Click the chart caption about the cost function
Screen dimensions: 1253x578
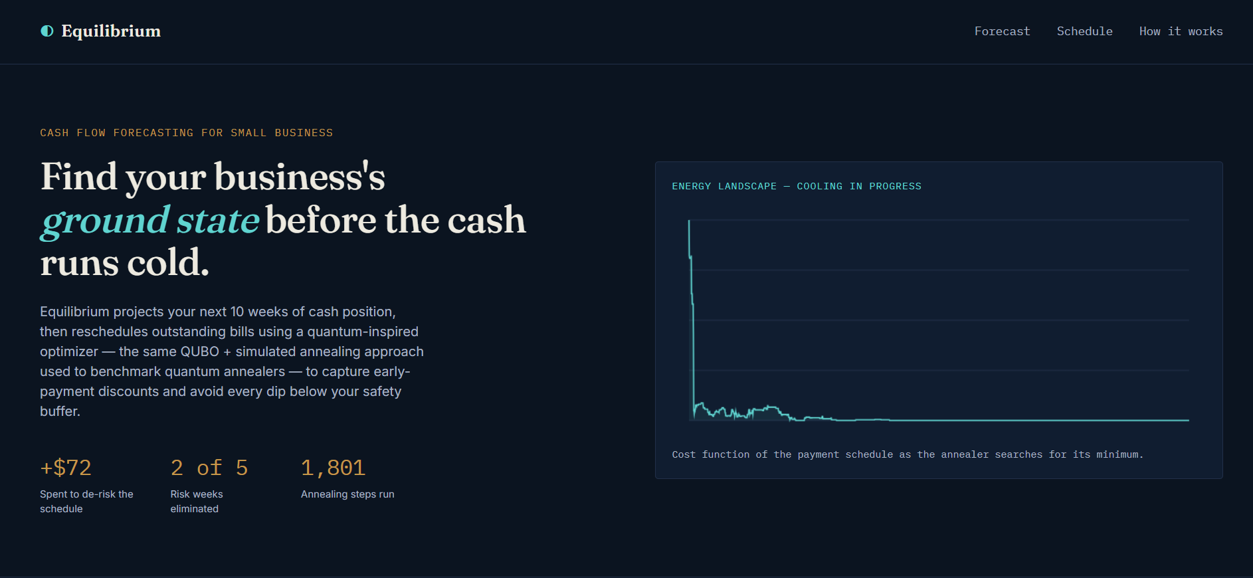tap(908, 454)
